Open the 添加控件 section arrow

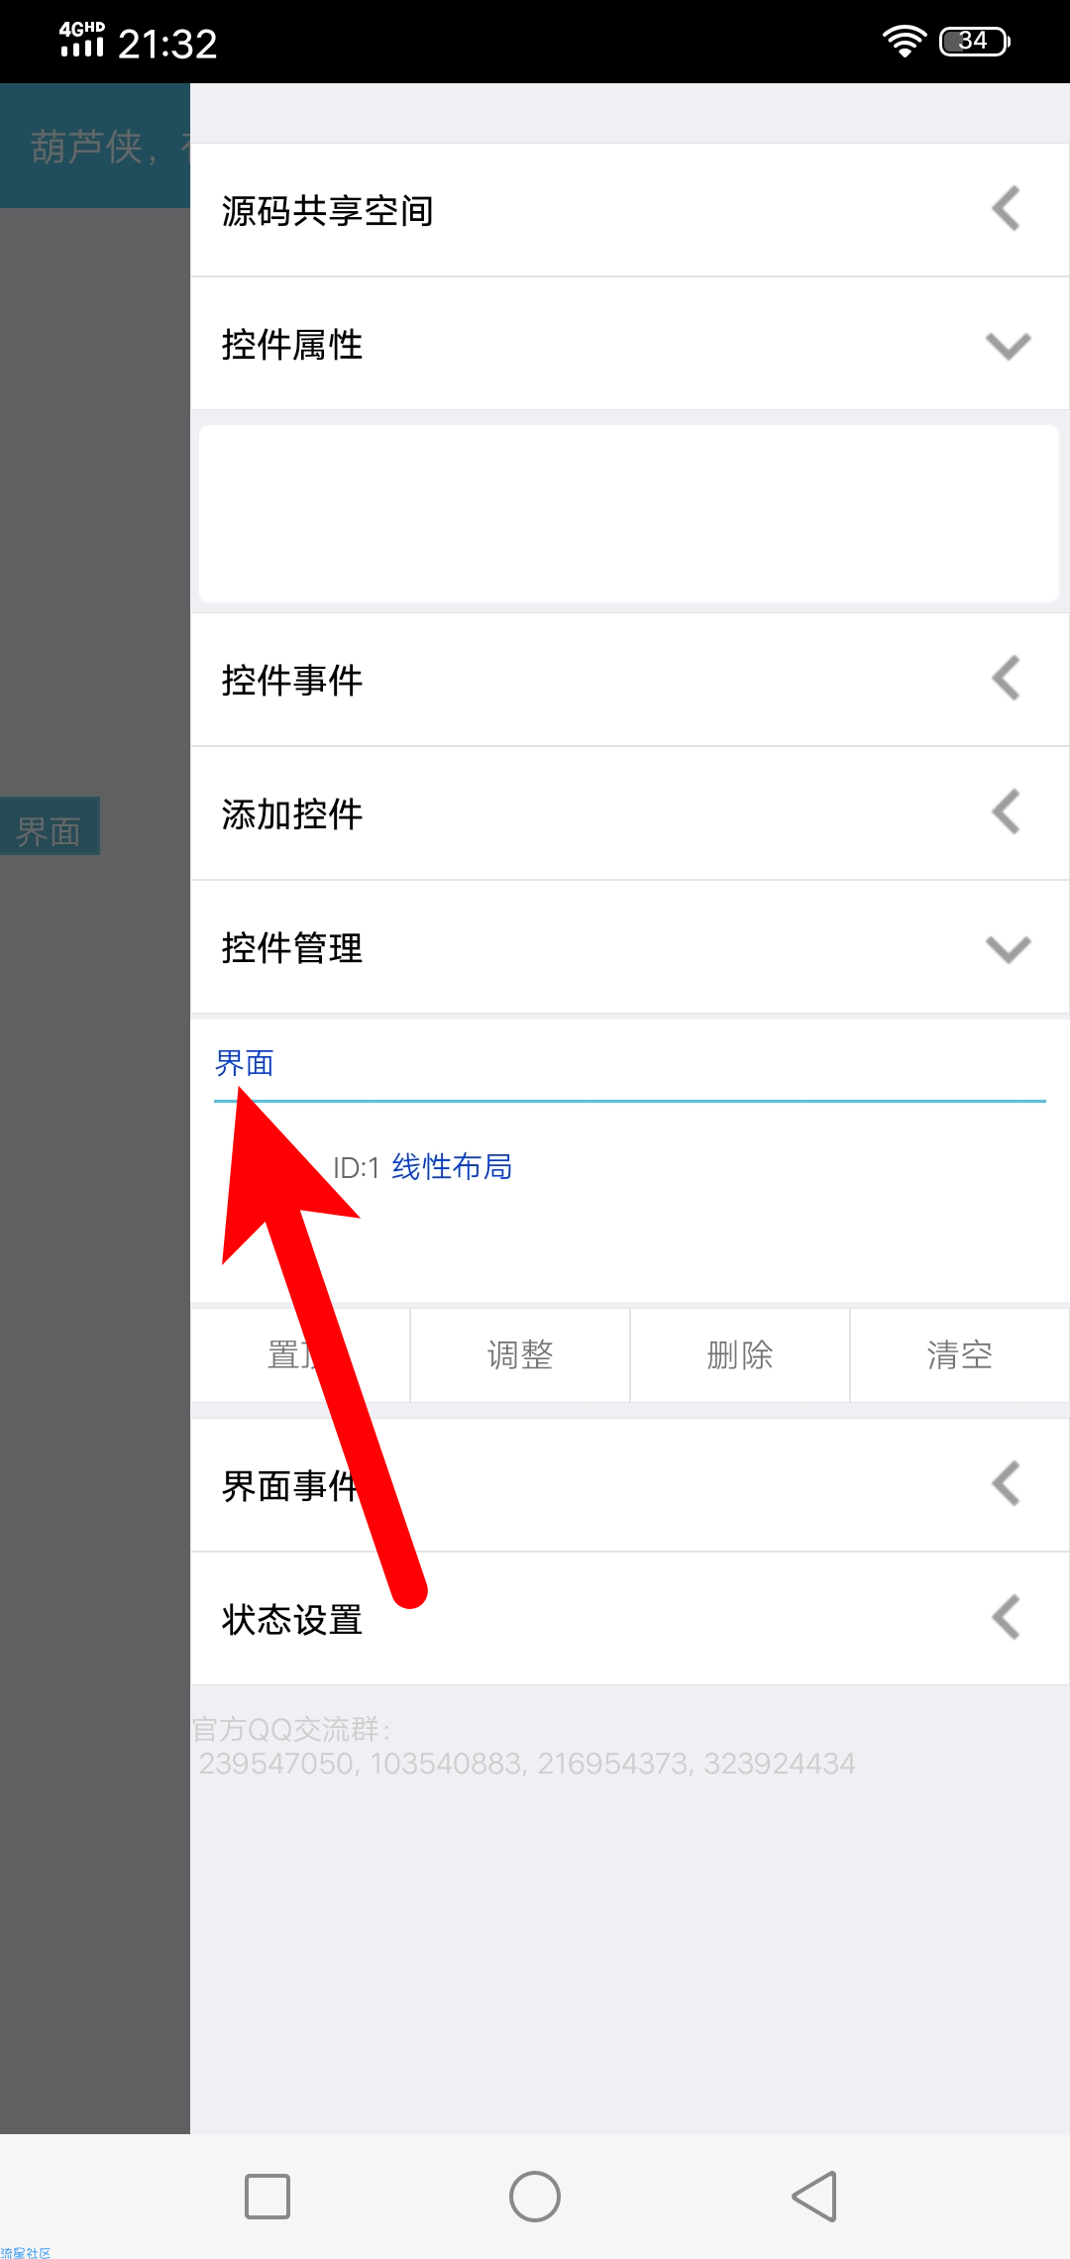point(1007,812)
